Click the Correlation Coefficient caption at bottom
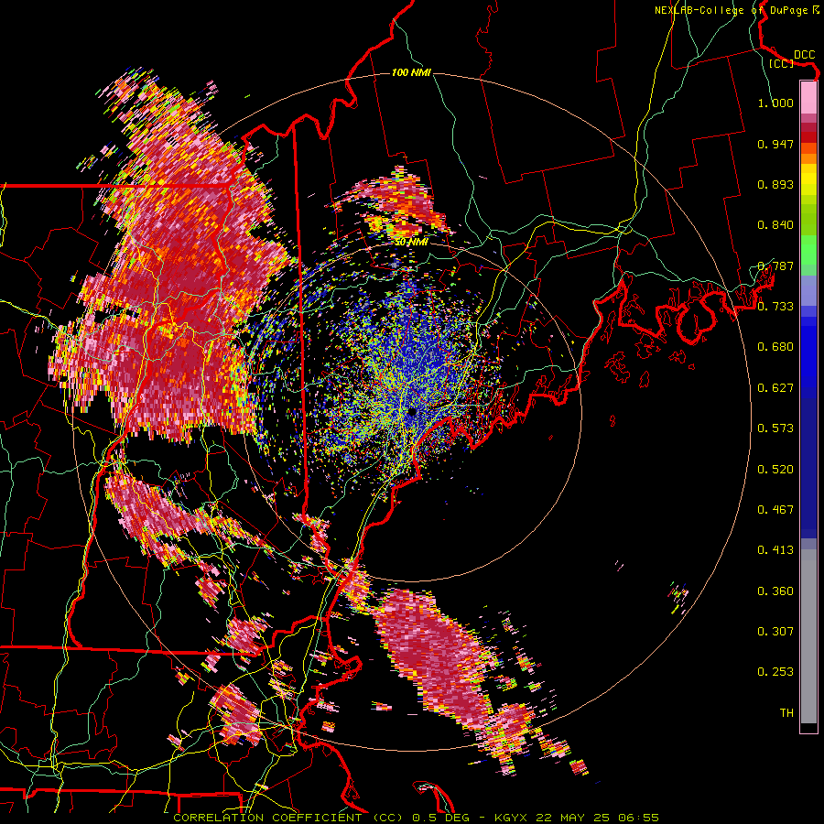 (x=417, y=818)
